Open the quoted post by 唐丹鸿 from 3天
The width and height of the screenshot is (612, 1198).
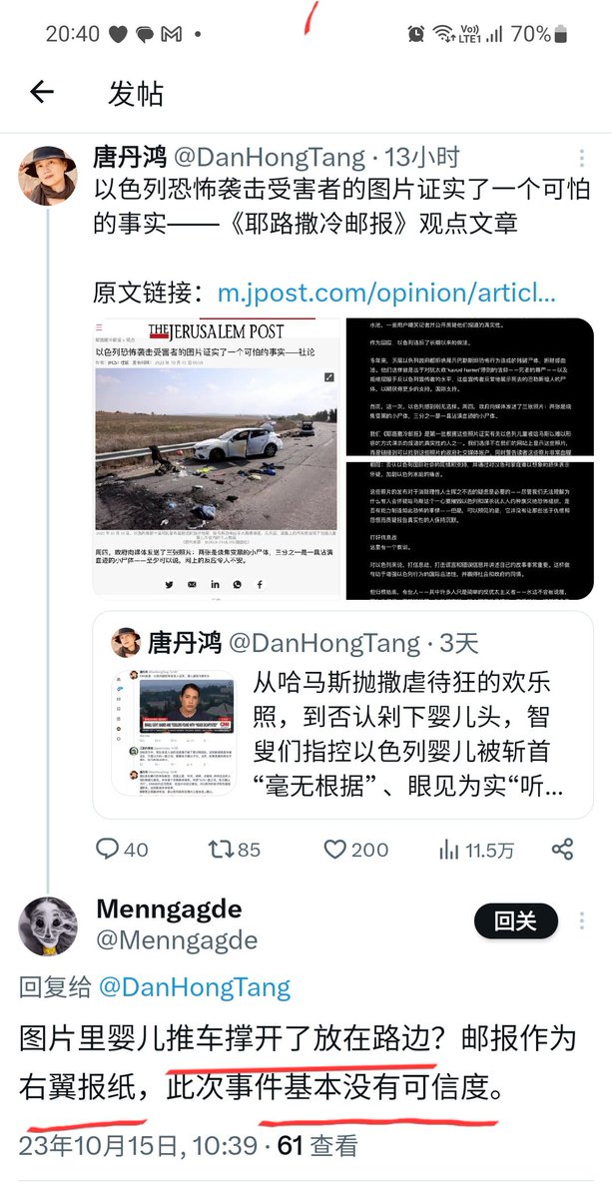point(343,715)
